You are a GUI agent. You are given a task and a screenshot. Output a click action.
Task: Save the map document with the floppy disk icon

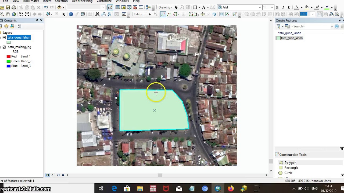pos(8,8)
